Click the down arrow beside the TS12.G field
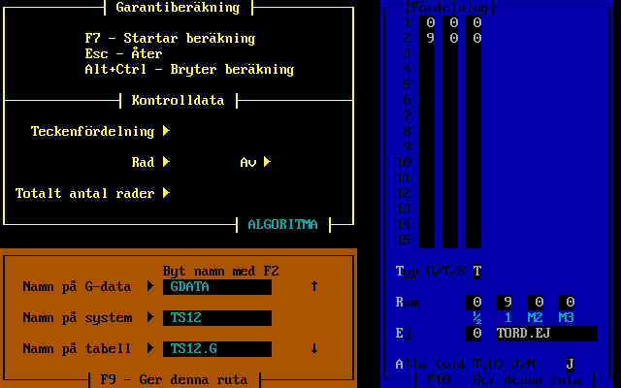Viewport: 621px width, 388px height. pos(314,348)
